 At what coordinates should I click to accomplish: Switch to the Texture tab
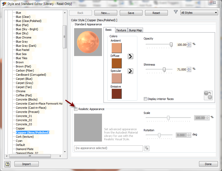[x=121, y=30]
